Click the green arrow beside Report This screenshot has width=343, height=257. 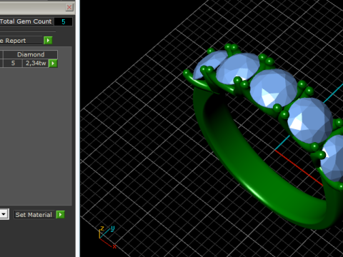coord(48,41)
